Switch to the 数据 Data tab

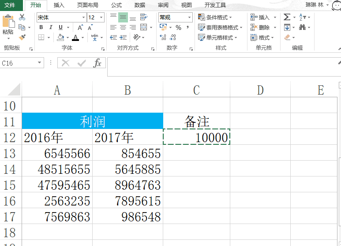139,5
